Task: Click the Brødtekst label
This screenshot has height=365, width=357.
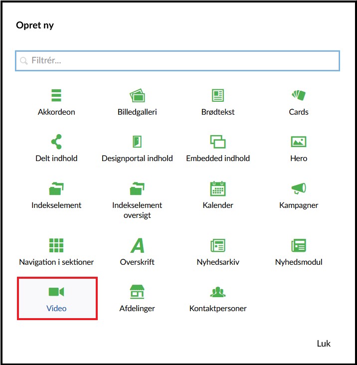Action: [218, 112]
